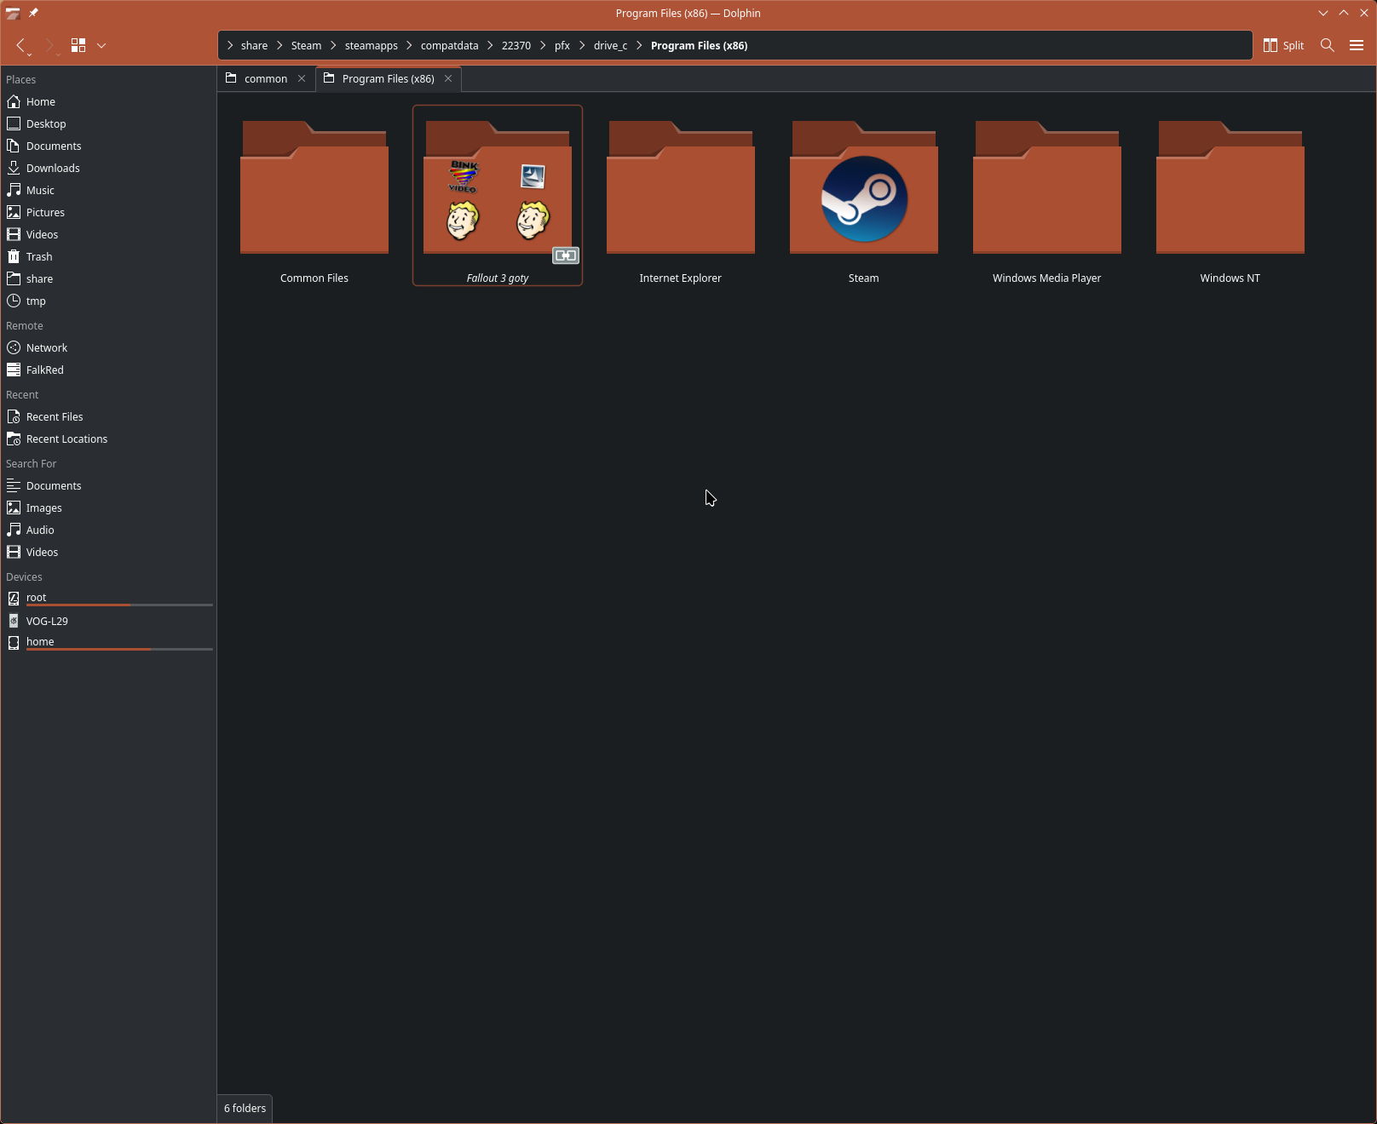This screenshot has width=1377, height=1124.
Task: Open Pictures in Places sidebar
Action: [108, 212]
